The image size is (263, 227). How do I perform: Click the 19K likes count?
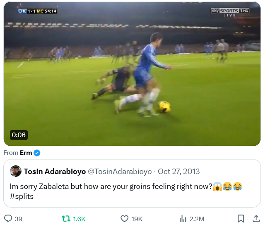137,219
